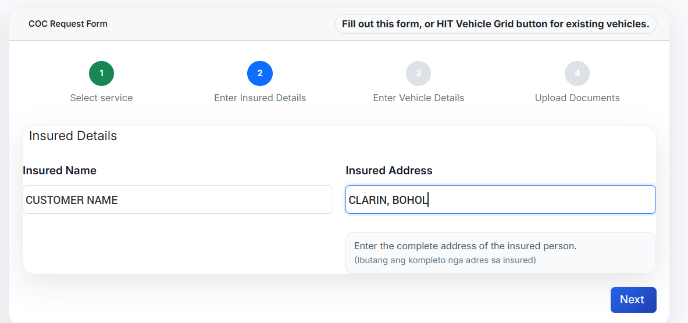Click the Fill out this form banner
Image resolution: width=688 pixels, height=323 pixels.
point(495,24)
